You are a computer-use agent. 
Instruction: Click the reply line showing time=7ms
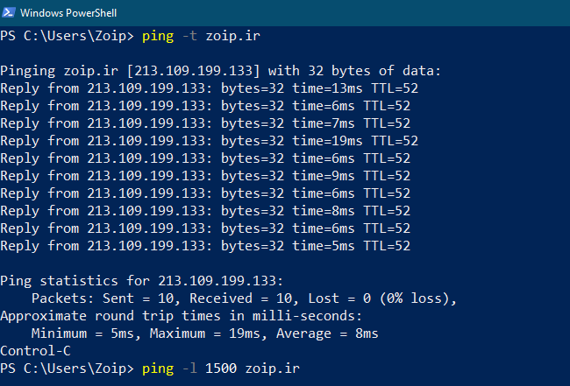(x=205, y=123)
